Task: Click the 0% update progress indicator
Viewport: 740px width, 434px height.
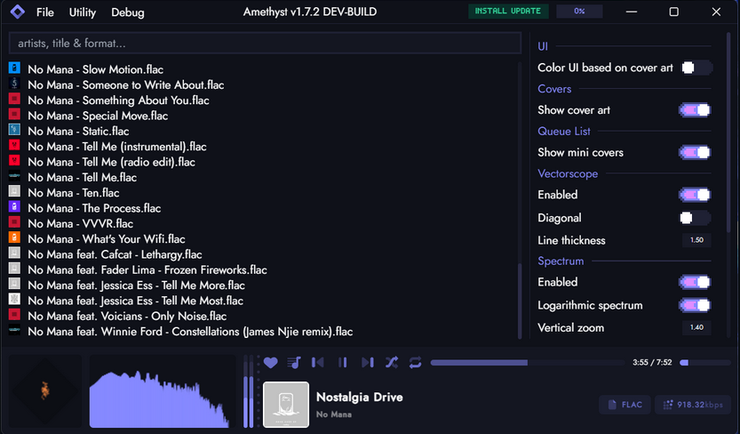Action: [x=579, y=11]
